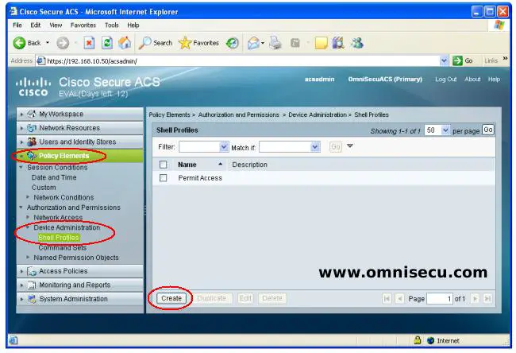Image resolution: width=516 pixels, height=353 pixels.
Task: Click the Back arrow icon in toolbar
Action: (x=19, y=43)
